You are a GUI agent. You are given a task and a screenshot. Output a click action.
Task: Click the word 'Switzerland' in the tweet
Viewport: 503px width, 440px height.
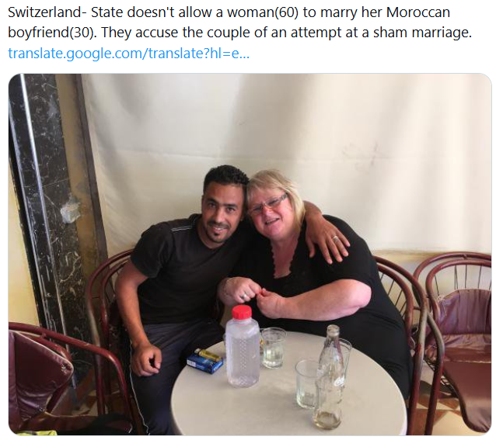pyautogui.click(x=44, y=12)
